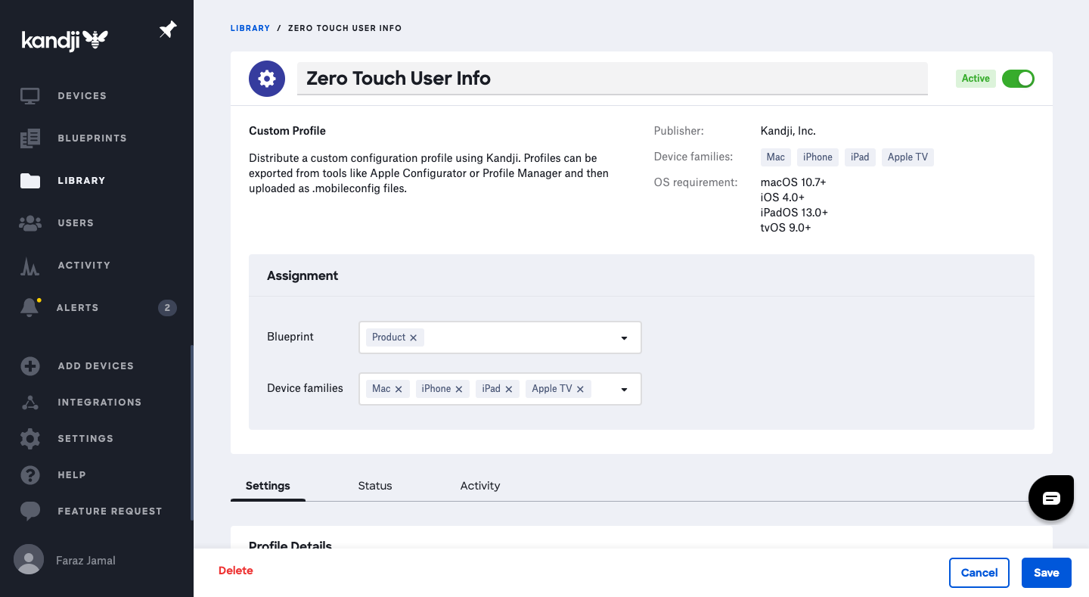The image size is (1089, 597).
Task: Go to Library breadcrumb link
Action: 250,28
